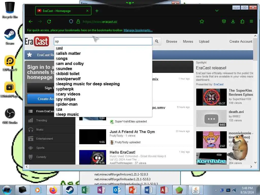Open the Manage bookmarks link
The height and width of the screenshot is (195, 260).
(138, 30)
